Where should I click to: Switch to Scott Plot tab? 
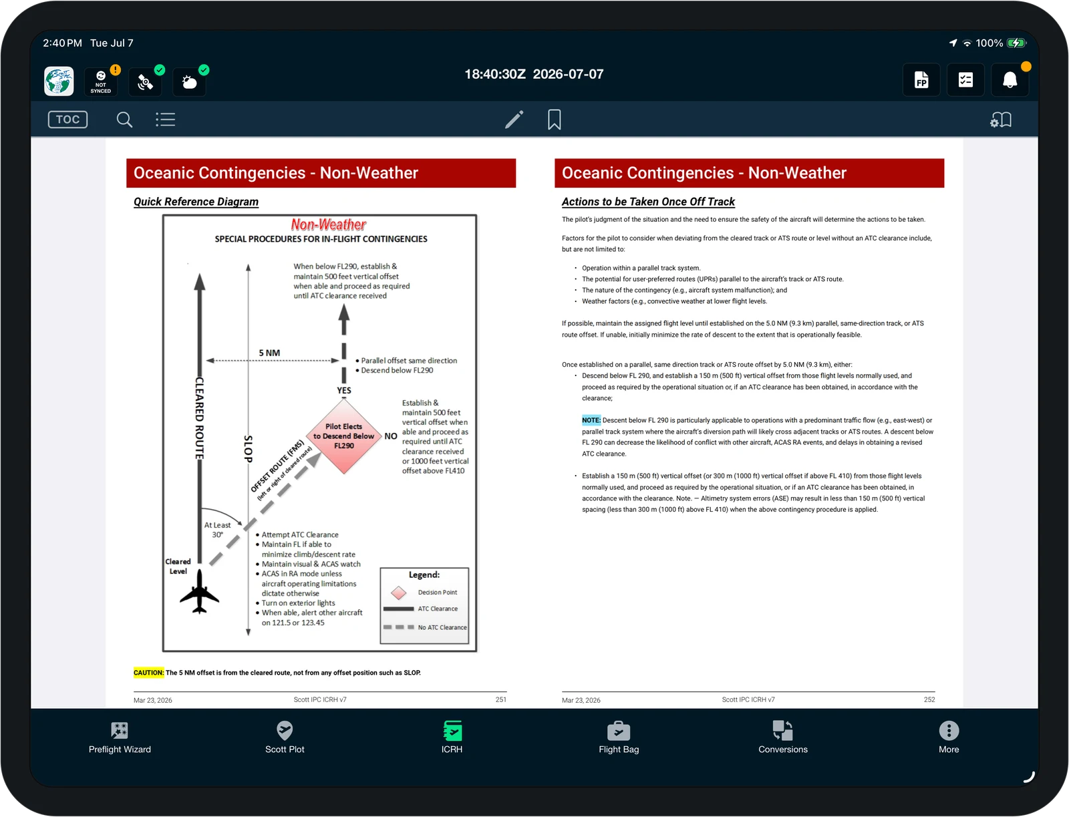[285, 738]
